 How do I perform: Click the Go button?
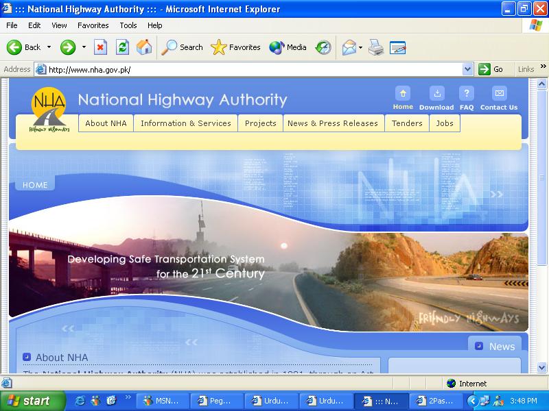(x=491, y=69)
